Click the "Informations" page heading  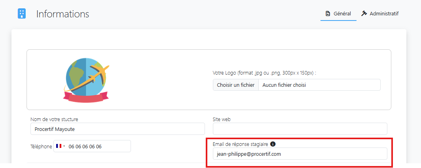(63, 14)
